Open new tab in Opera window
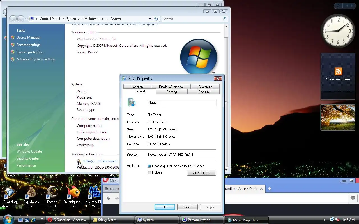The height and width of the screenshot is (224, 359). coord(270,189)
